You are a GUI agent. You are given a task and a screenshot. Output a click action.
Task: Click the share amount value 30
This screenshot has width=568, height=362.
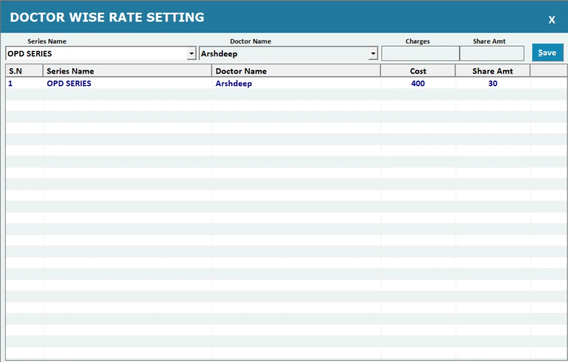click(493, 84)
